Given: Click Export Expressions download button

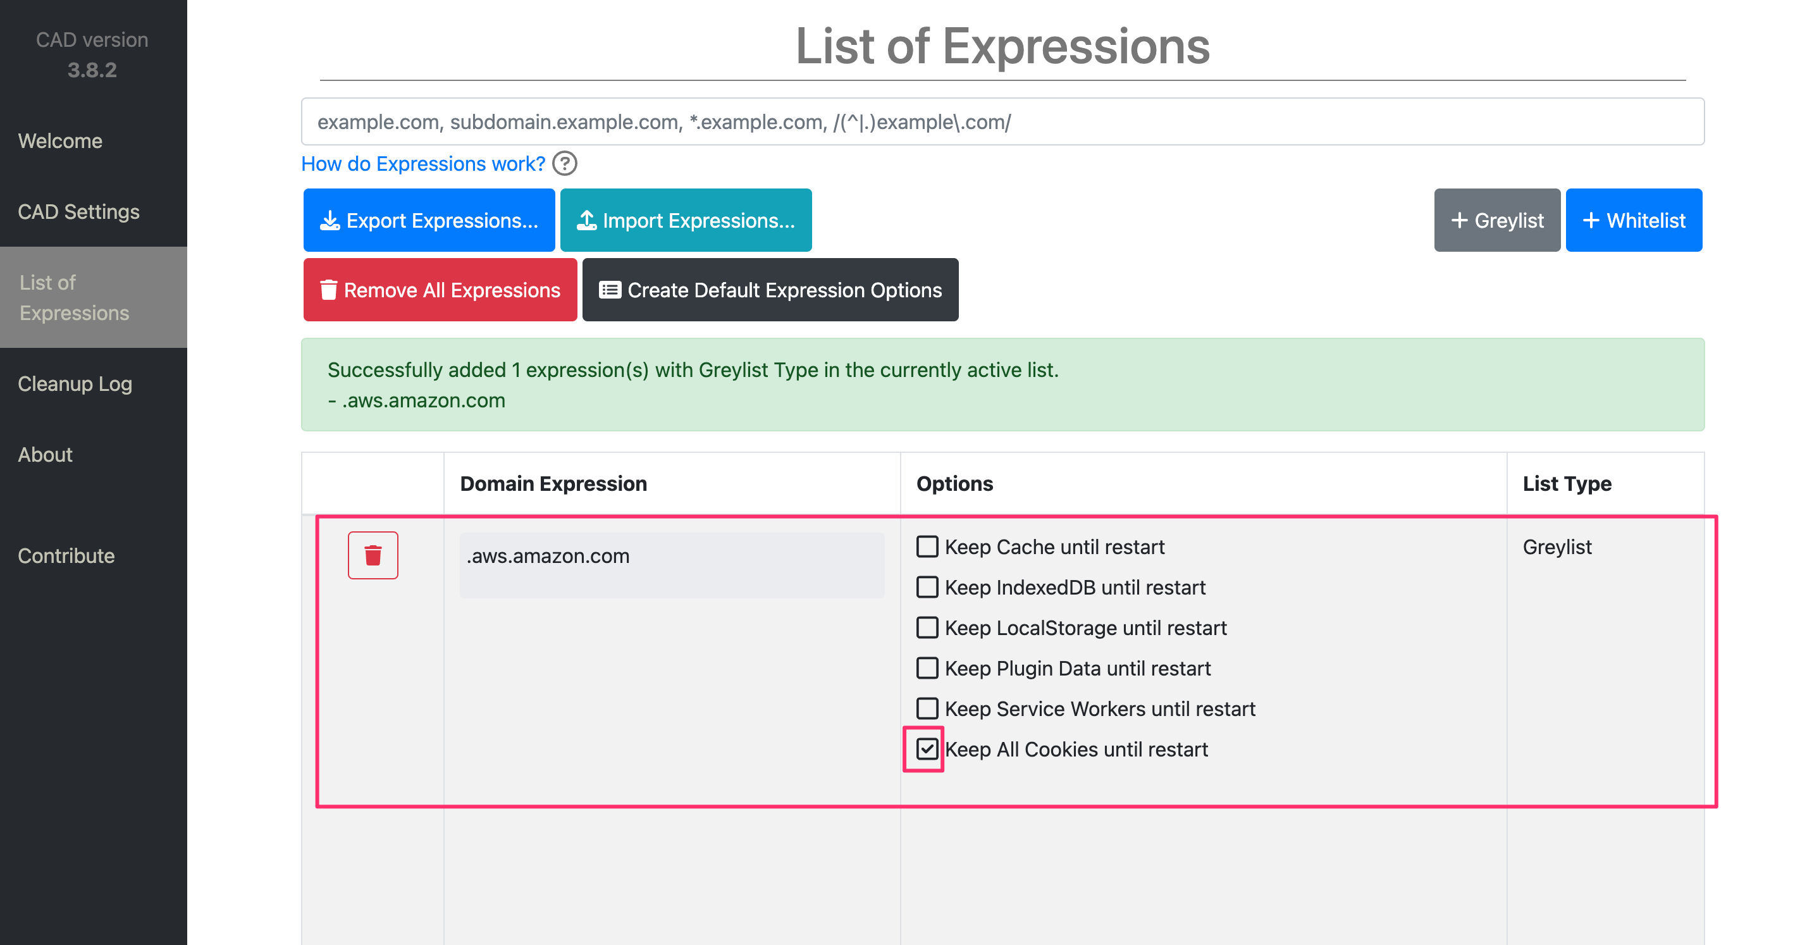Looking at the screenshot, I should pyautogui.click(x=429, y=220).
